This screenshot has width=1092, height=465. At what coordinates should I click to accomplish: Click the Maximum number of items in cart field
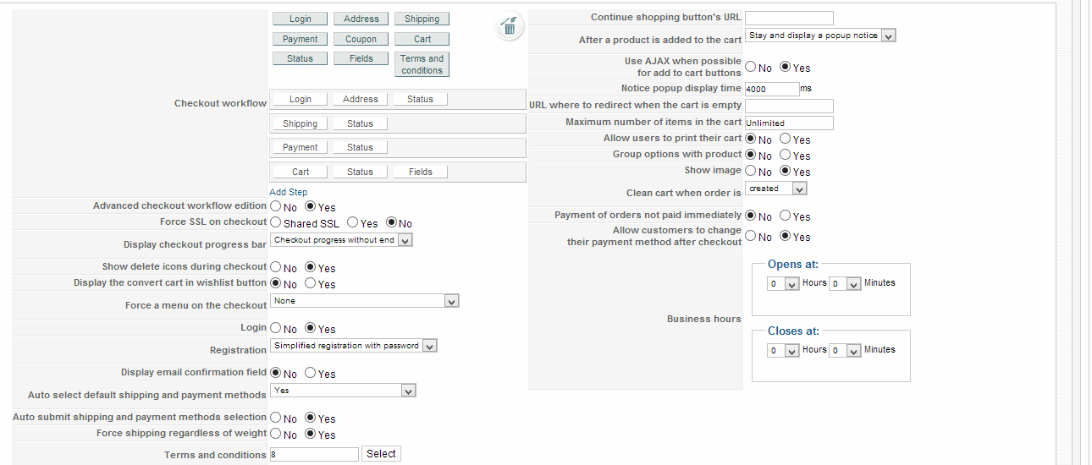pos(789,123)
